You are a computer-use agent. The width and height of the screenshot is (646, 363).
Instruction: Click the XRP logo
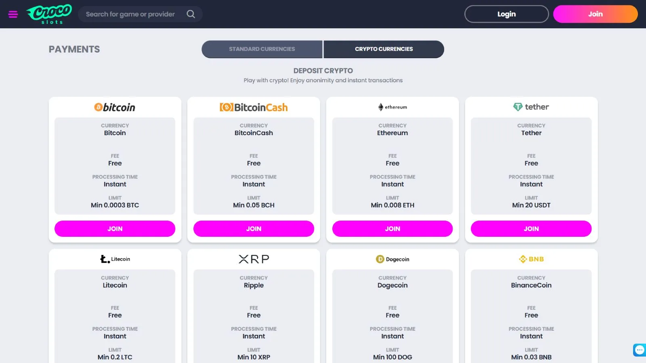click(x=254, y=259)
